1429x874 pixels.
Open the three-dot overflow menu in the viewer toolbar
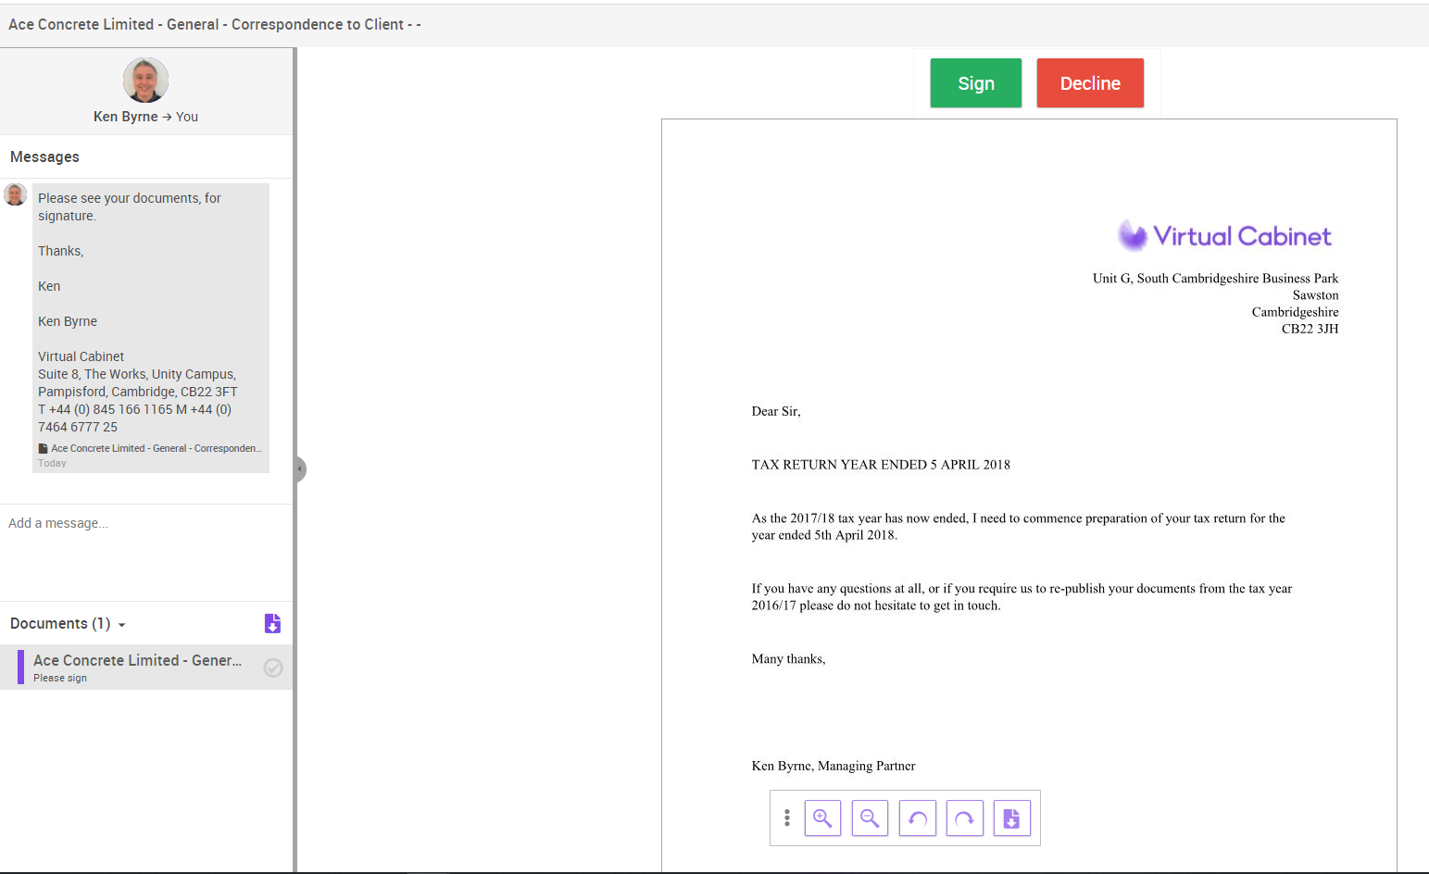786,818
